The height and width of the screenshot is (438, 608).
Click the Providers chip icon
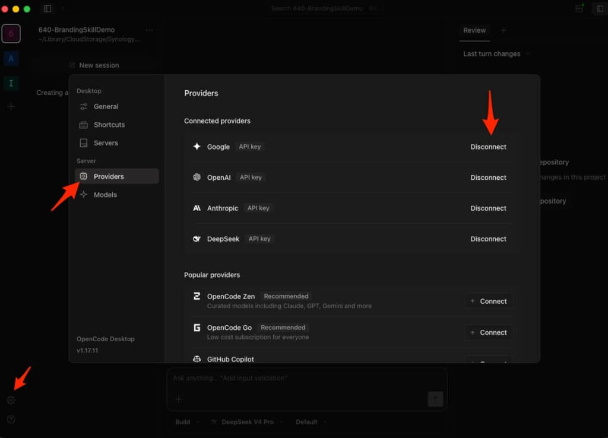point(83,176)
